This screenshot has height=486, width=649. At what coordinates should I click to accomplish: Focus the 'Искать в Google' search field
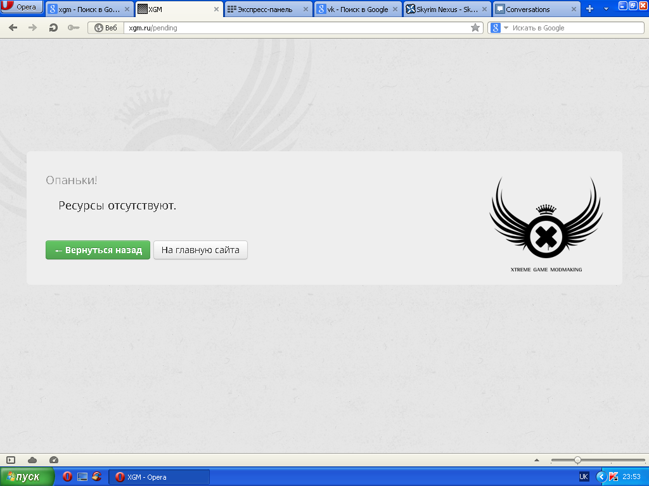pyautogui.click(x=577, y=28)
